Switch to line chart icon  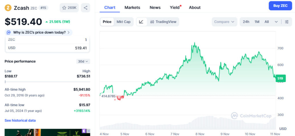coord(141,22)
